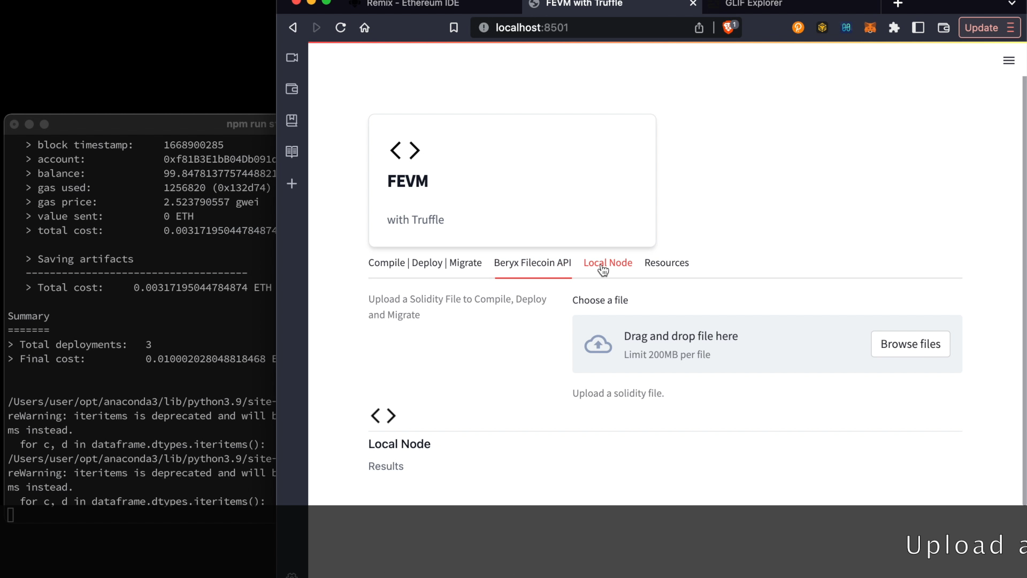Close the FEVM with Truffle tab
Screen dimensions: 1027x578
coord(693,4)
